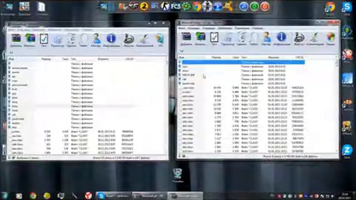356x200 pixels.
Task: Click Extract (Извлечь) in left WinRAR window
Action: (x=29, y=40)
